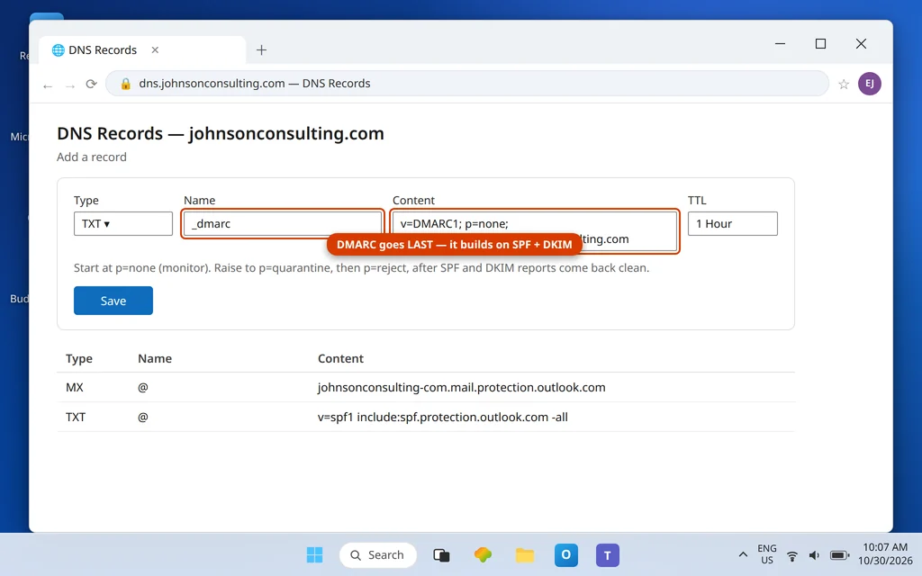Click the @ name in TXT row
922x576 pixels.
click(x=143, y=417)
